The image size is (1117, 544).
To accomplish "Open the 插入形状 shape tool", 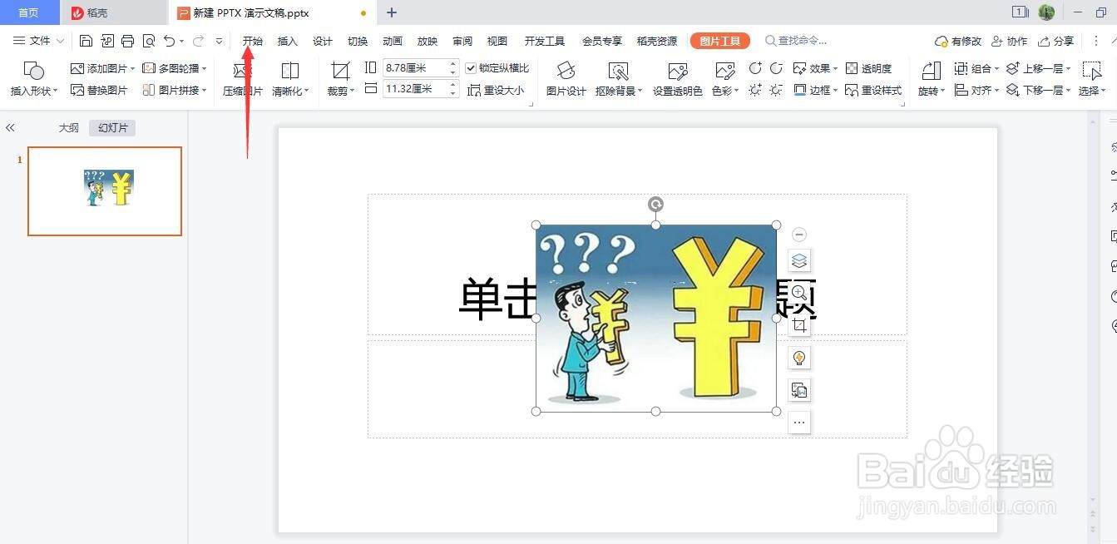I will pyautogui.click(x=34, y=79).
